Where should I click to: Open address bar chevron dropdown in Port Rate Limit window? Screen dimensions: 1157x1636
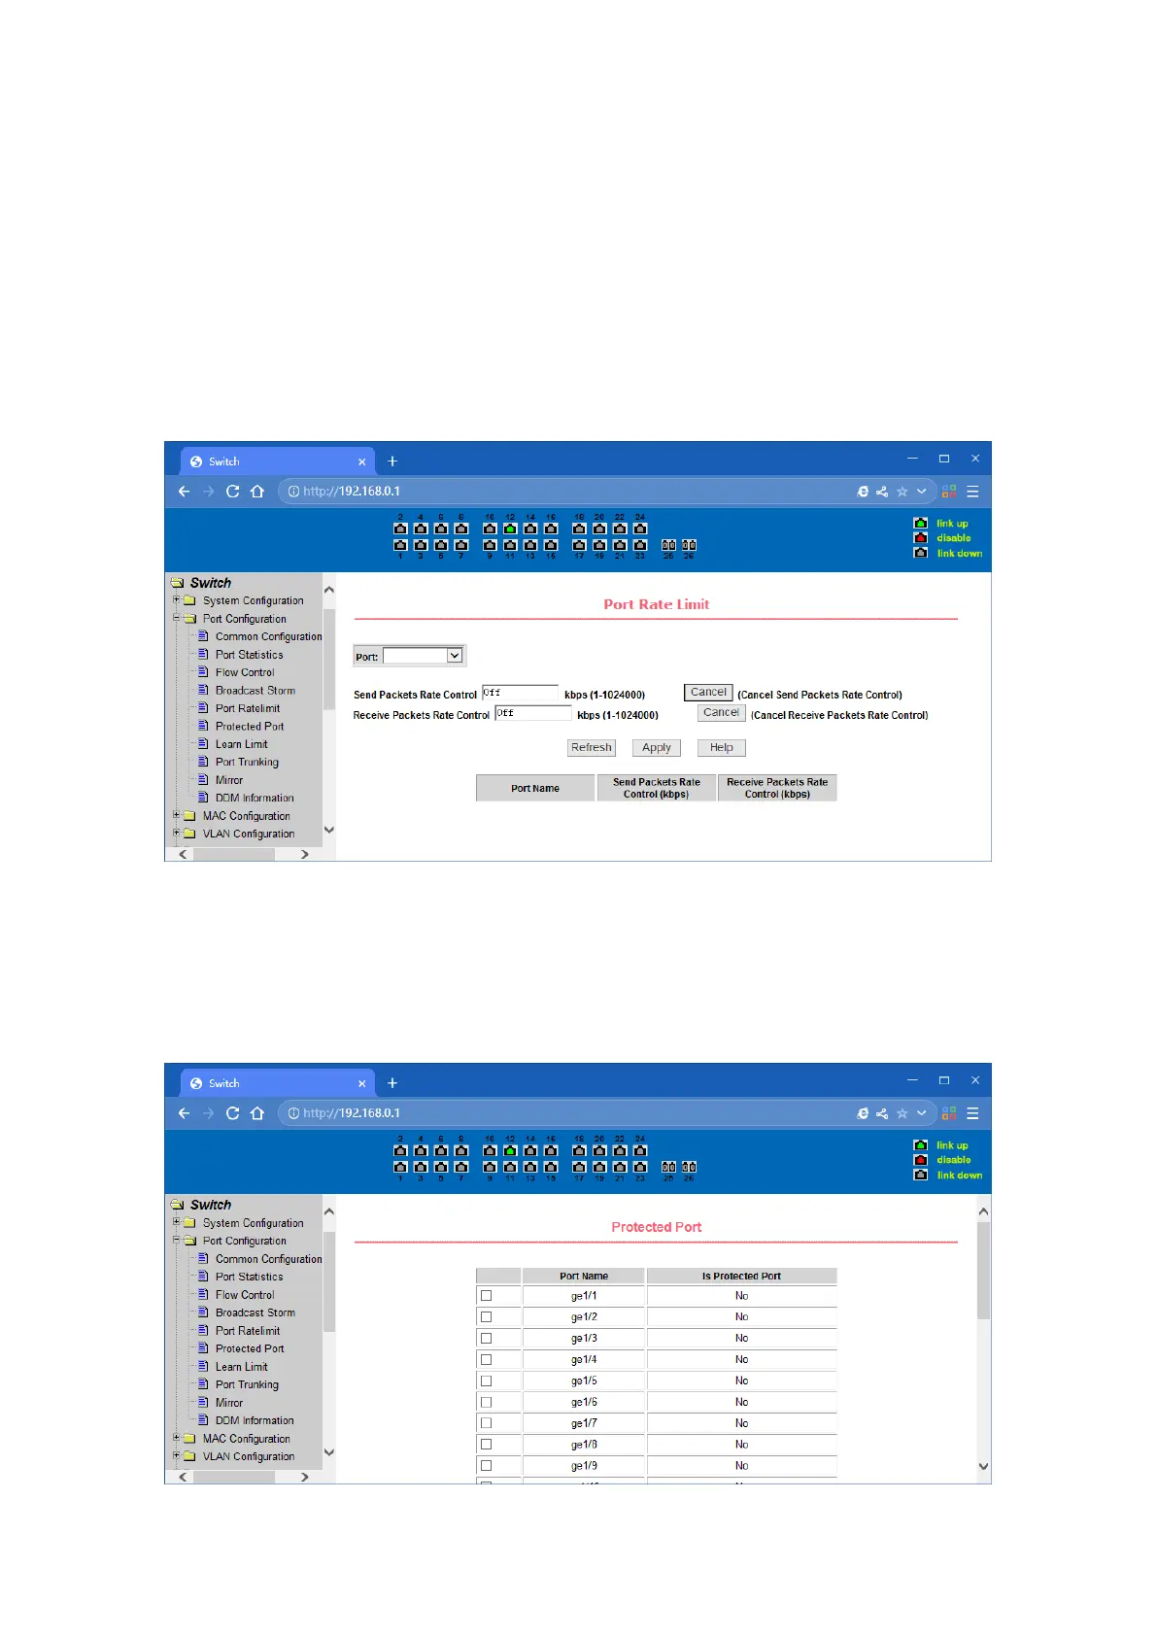(x=922, y=492)
